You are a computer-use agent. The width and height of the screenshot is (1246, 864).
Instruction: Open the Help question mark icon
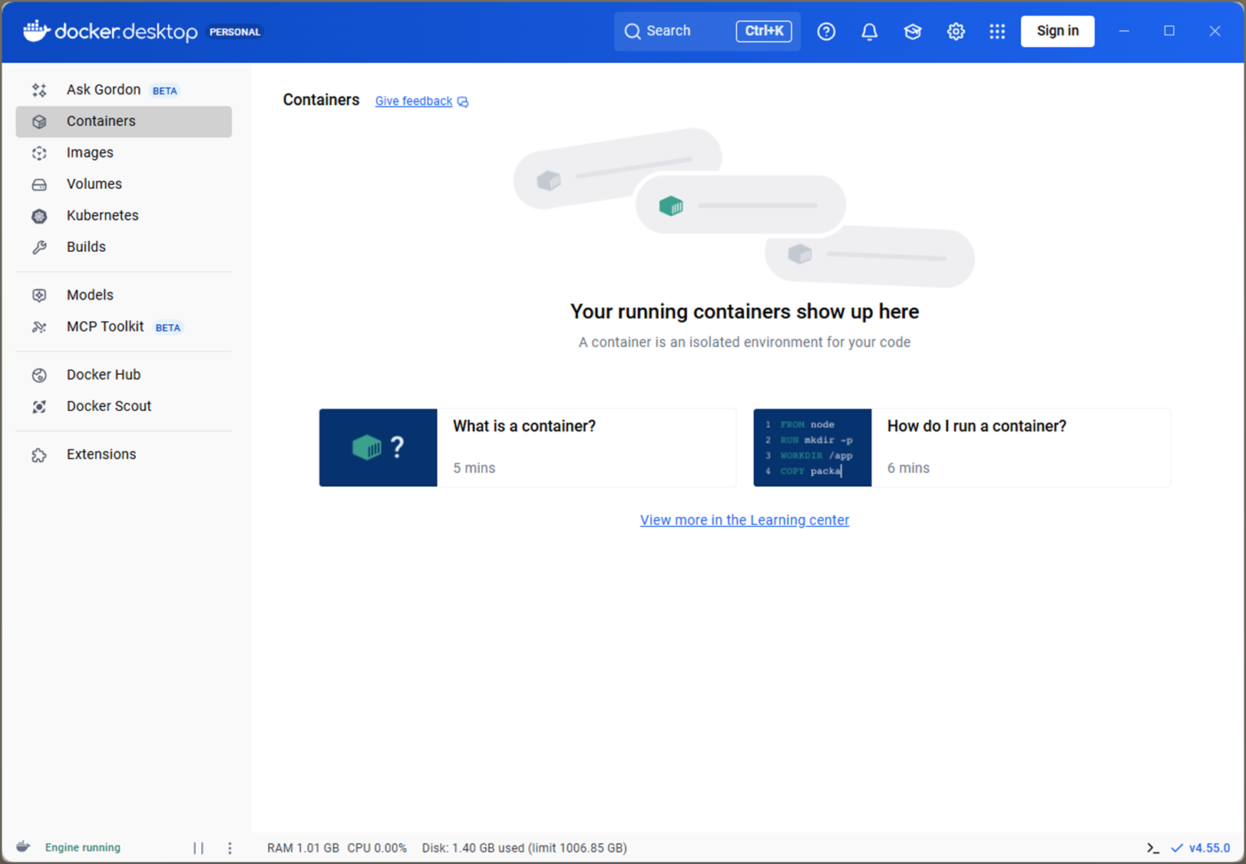826,31
